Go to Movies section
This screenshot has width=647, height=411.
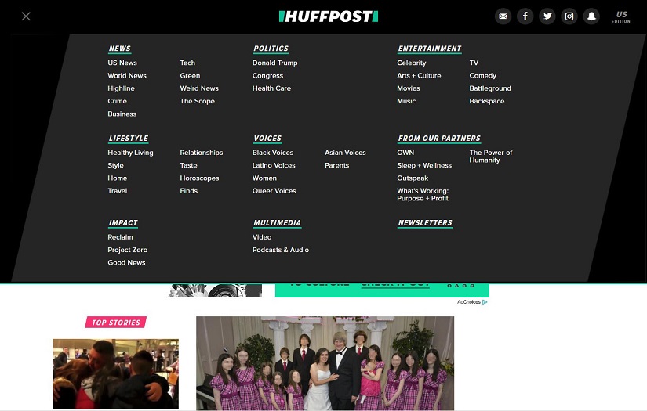408,88
